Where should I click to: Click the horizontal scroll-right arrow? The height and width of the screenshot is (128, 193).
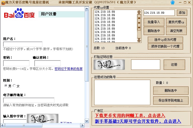coord(82,125)
